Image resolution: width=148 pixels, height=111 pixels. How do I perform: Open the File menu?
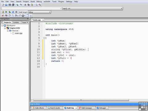click(2, 2)
